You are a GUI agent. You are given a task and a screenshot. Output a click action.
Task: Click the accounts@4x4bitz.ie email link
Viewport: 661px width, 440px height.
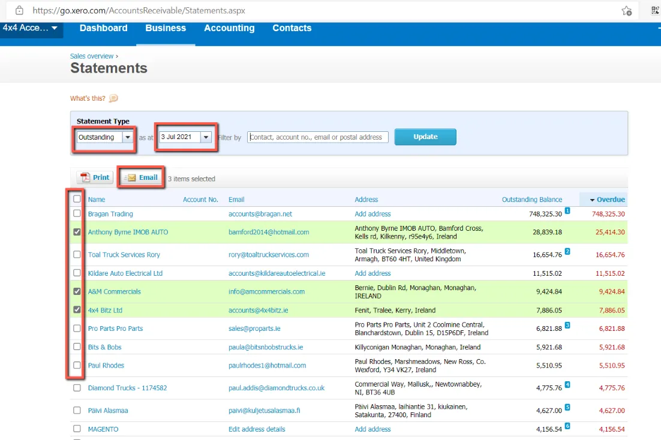coord(259,310)
